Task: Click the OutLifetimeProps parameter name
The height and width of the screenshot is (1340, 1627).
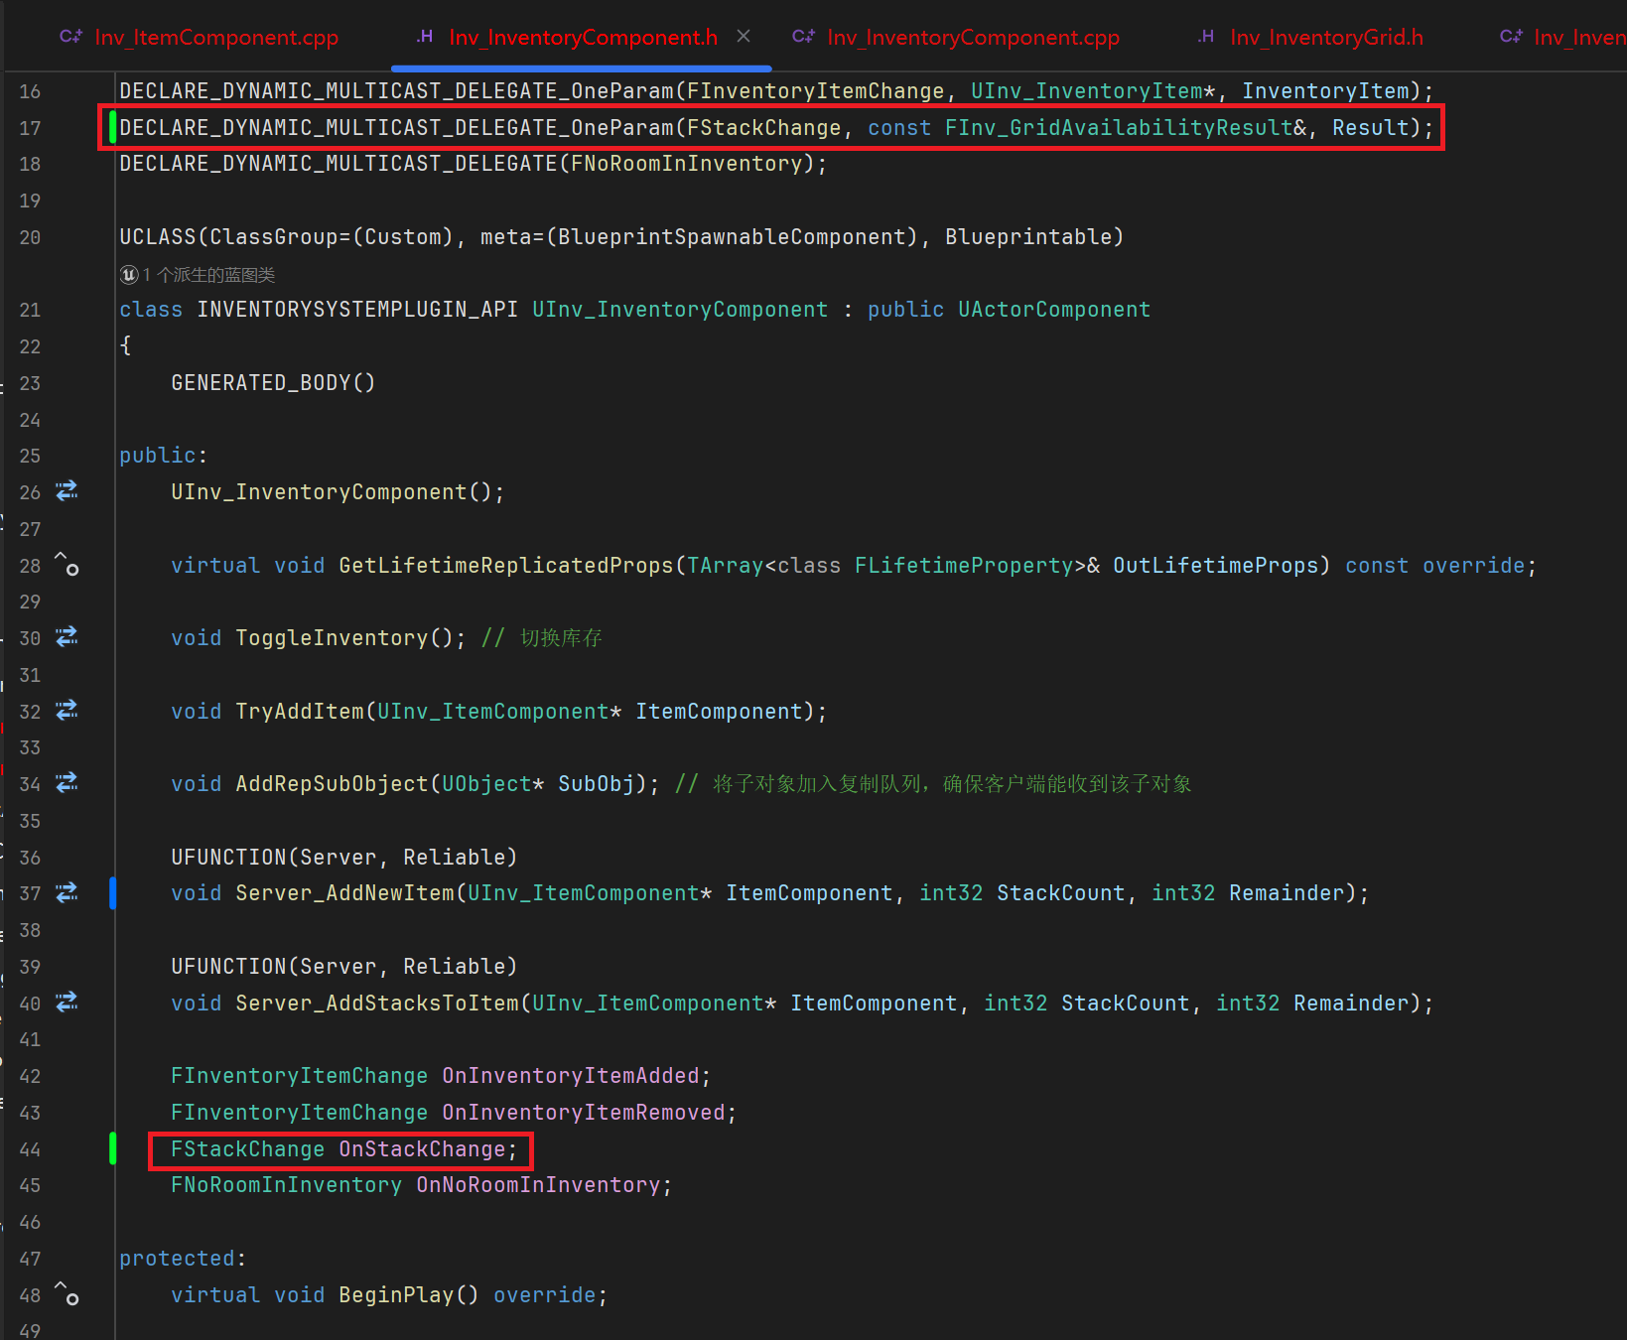Action: coord(1215,566)
